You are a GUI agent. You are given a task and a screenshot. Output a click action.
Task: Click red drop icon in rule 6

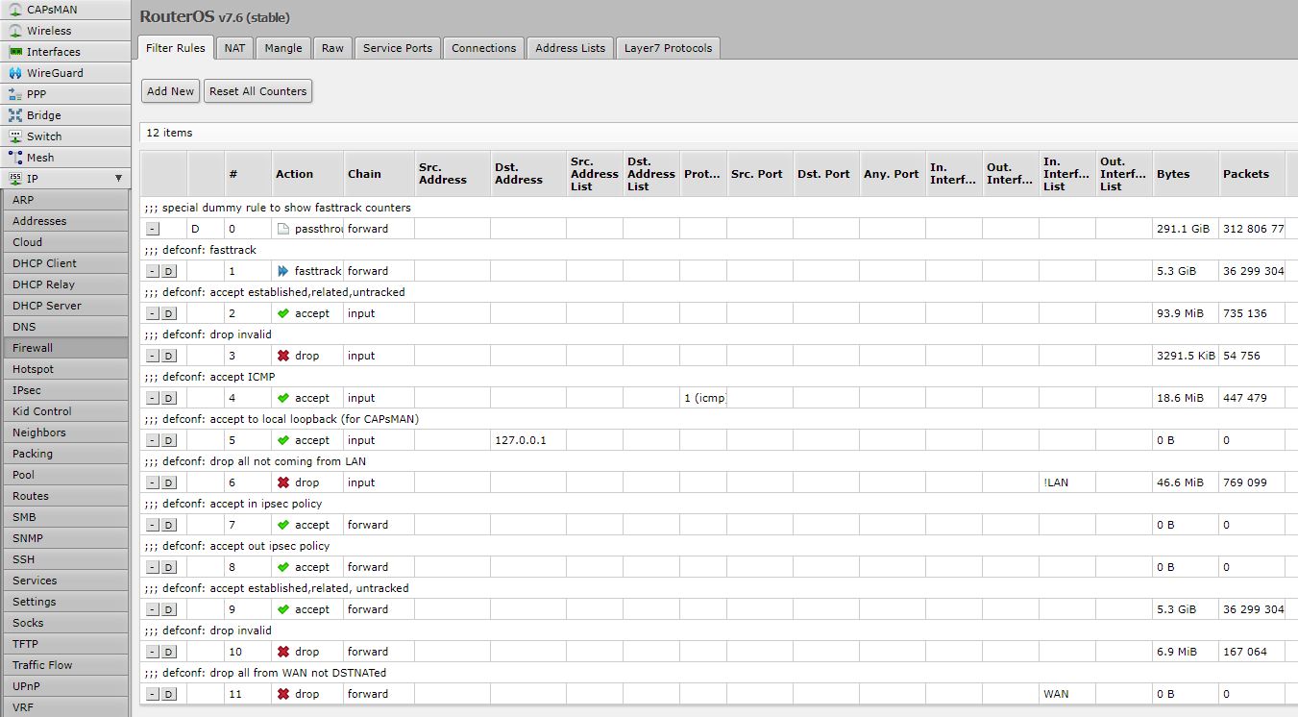[x=283, y=482]
